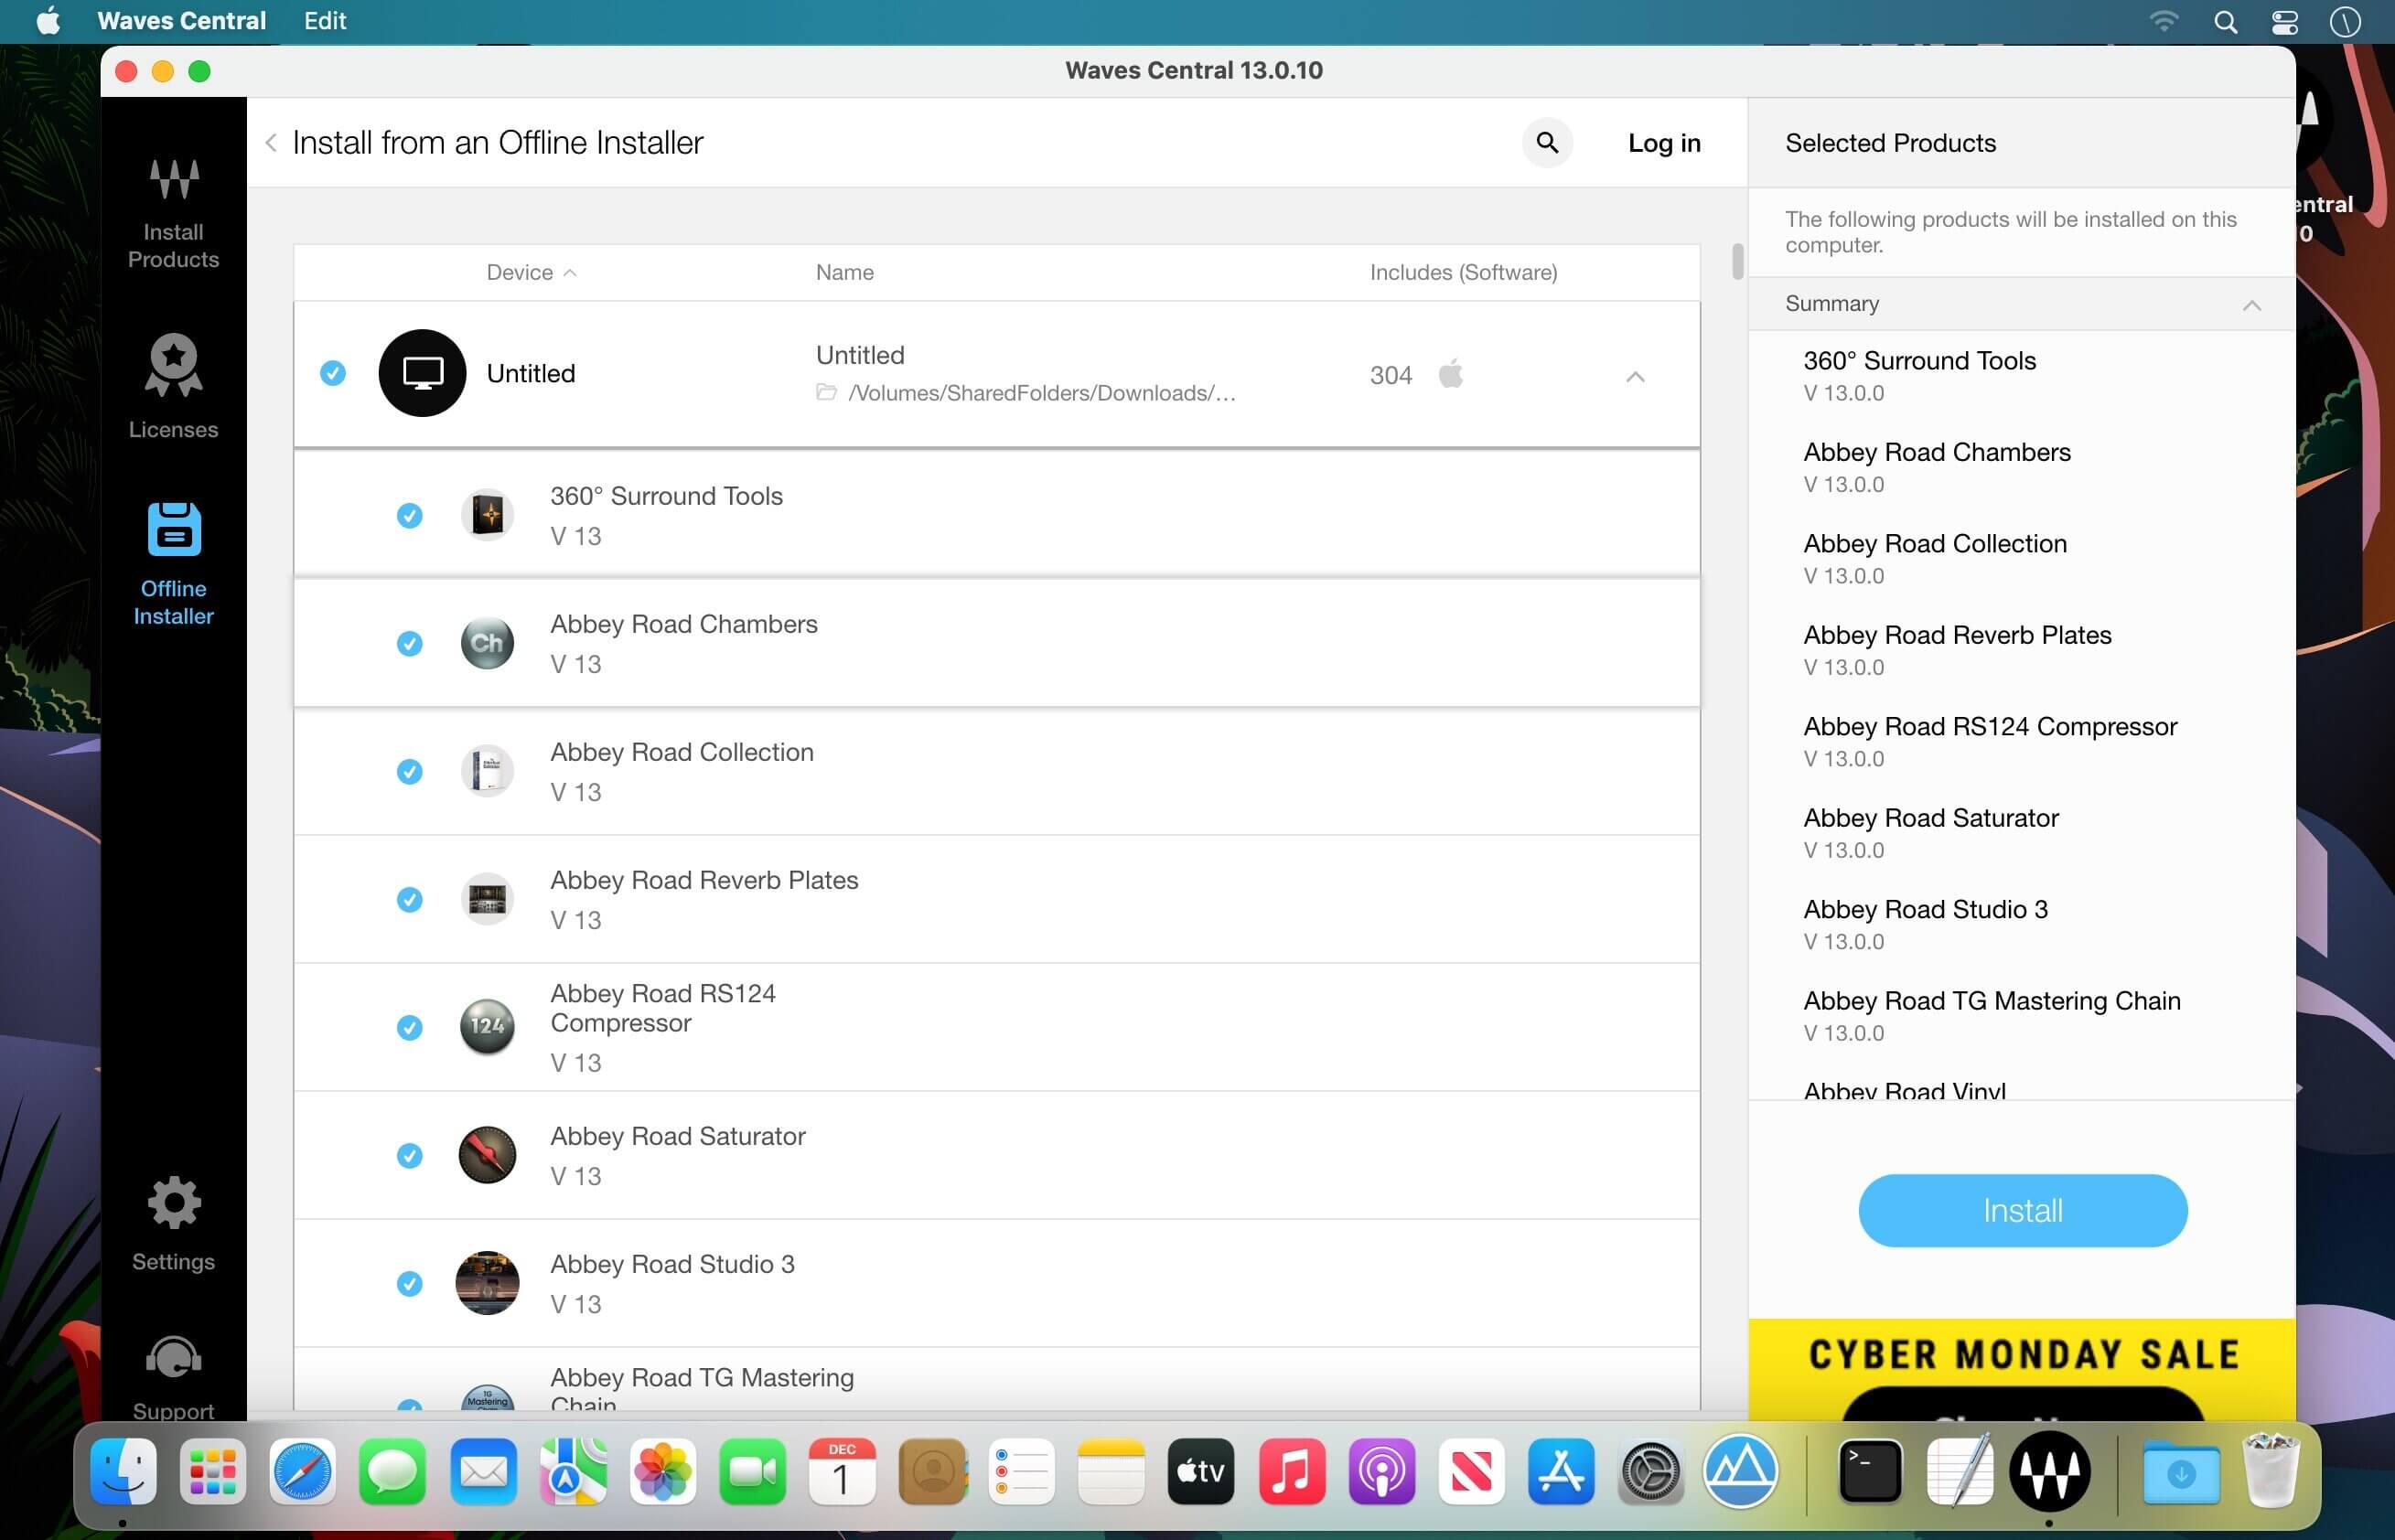
Task: Select Abbey Road Studio 3 in summary
Action: pos(1925,909)
